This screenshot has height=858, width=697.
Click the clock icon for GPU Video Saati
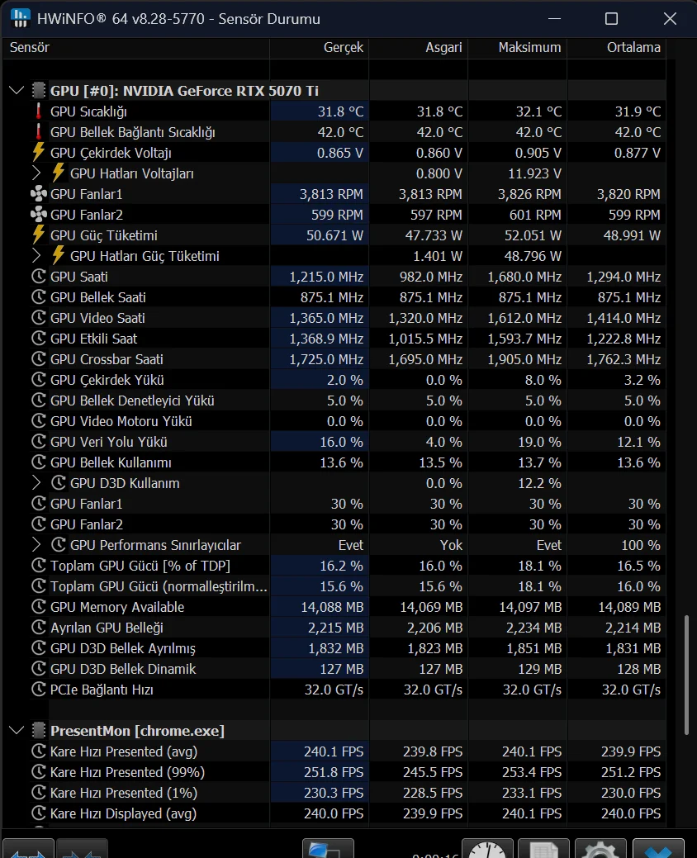click(38, 318)
